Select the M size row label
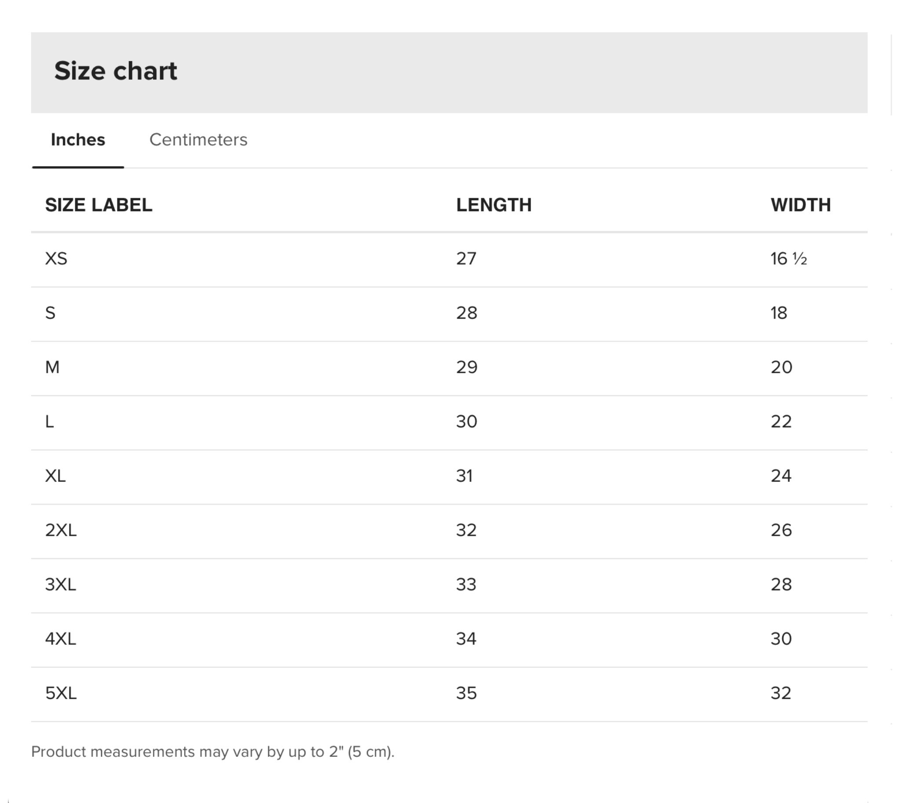 (52, 367)
